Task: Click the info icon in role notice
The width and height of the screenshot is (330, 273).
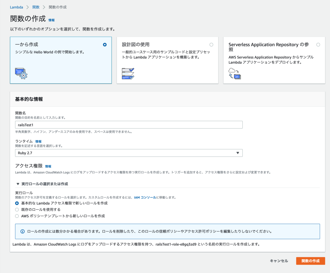Action: tap(23, 231)
